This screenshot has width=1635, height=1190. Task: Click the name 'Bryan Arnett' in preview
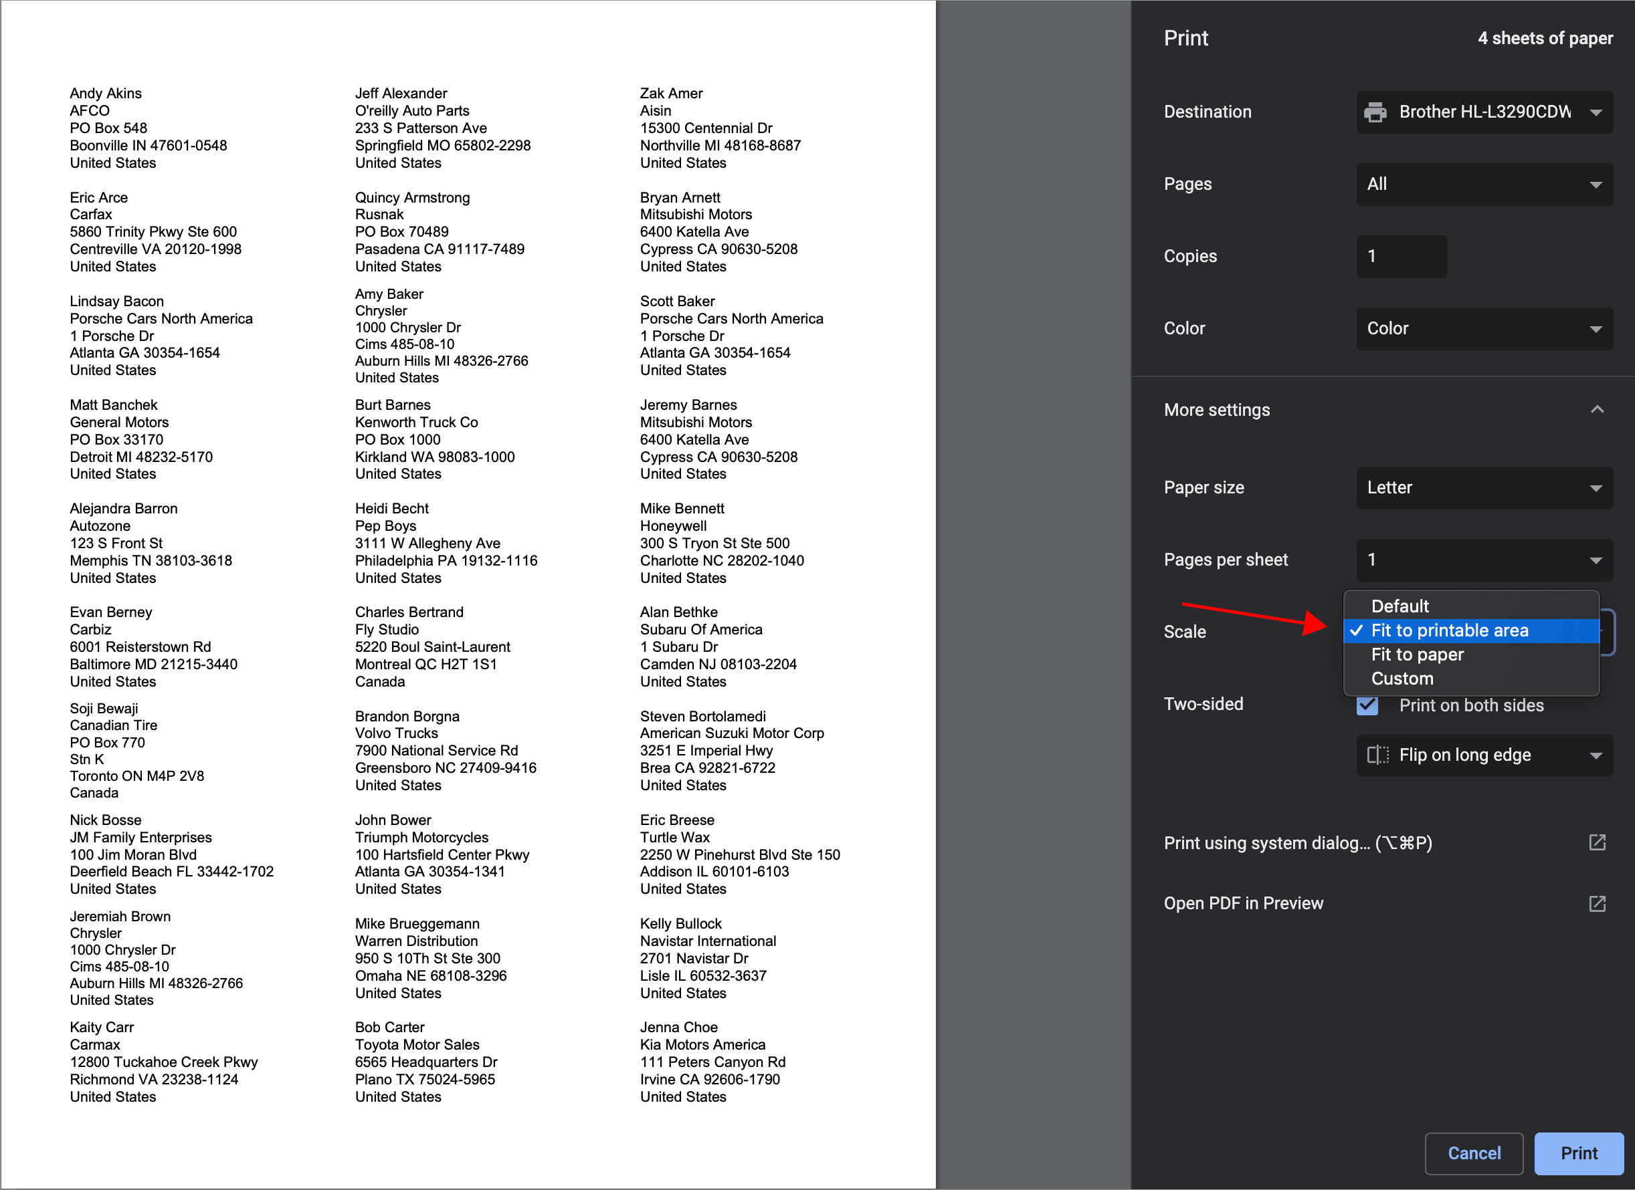(x=680, y=197)
